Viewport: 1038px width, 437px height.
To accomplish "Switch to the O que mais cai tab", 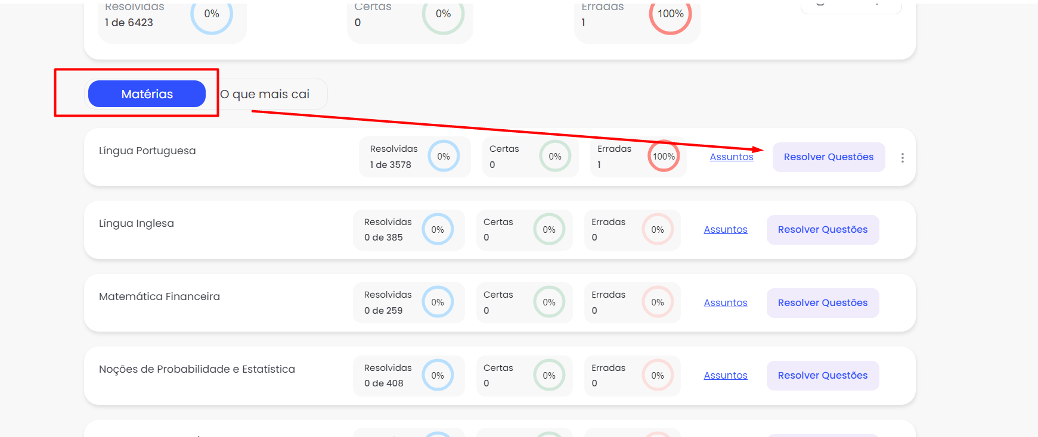I will coord(265,94).
